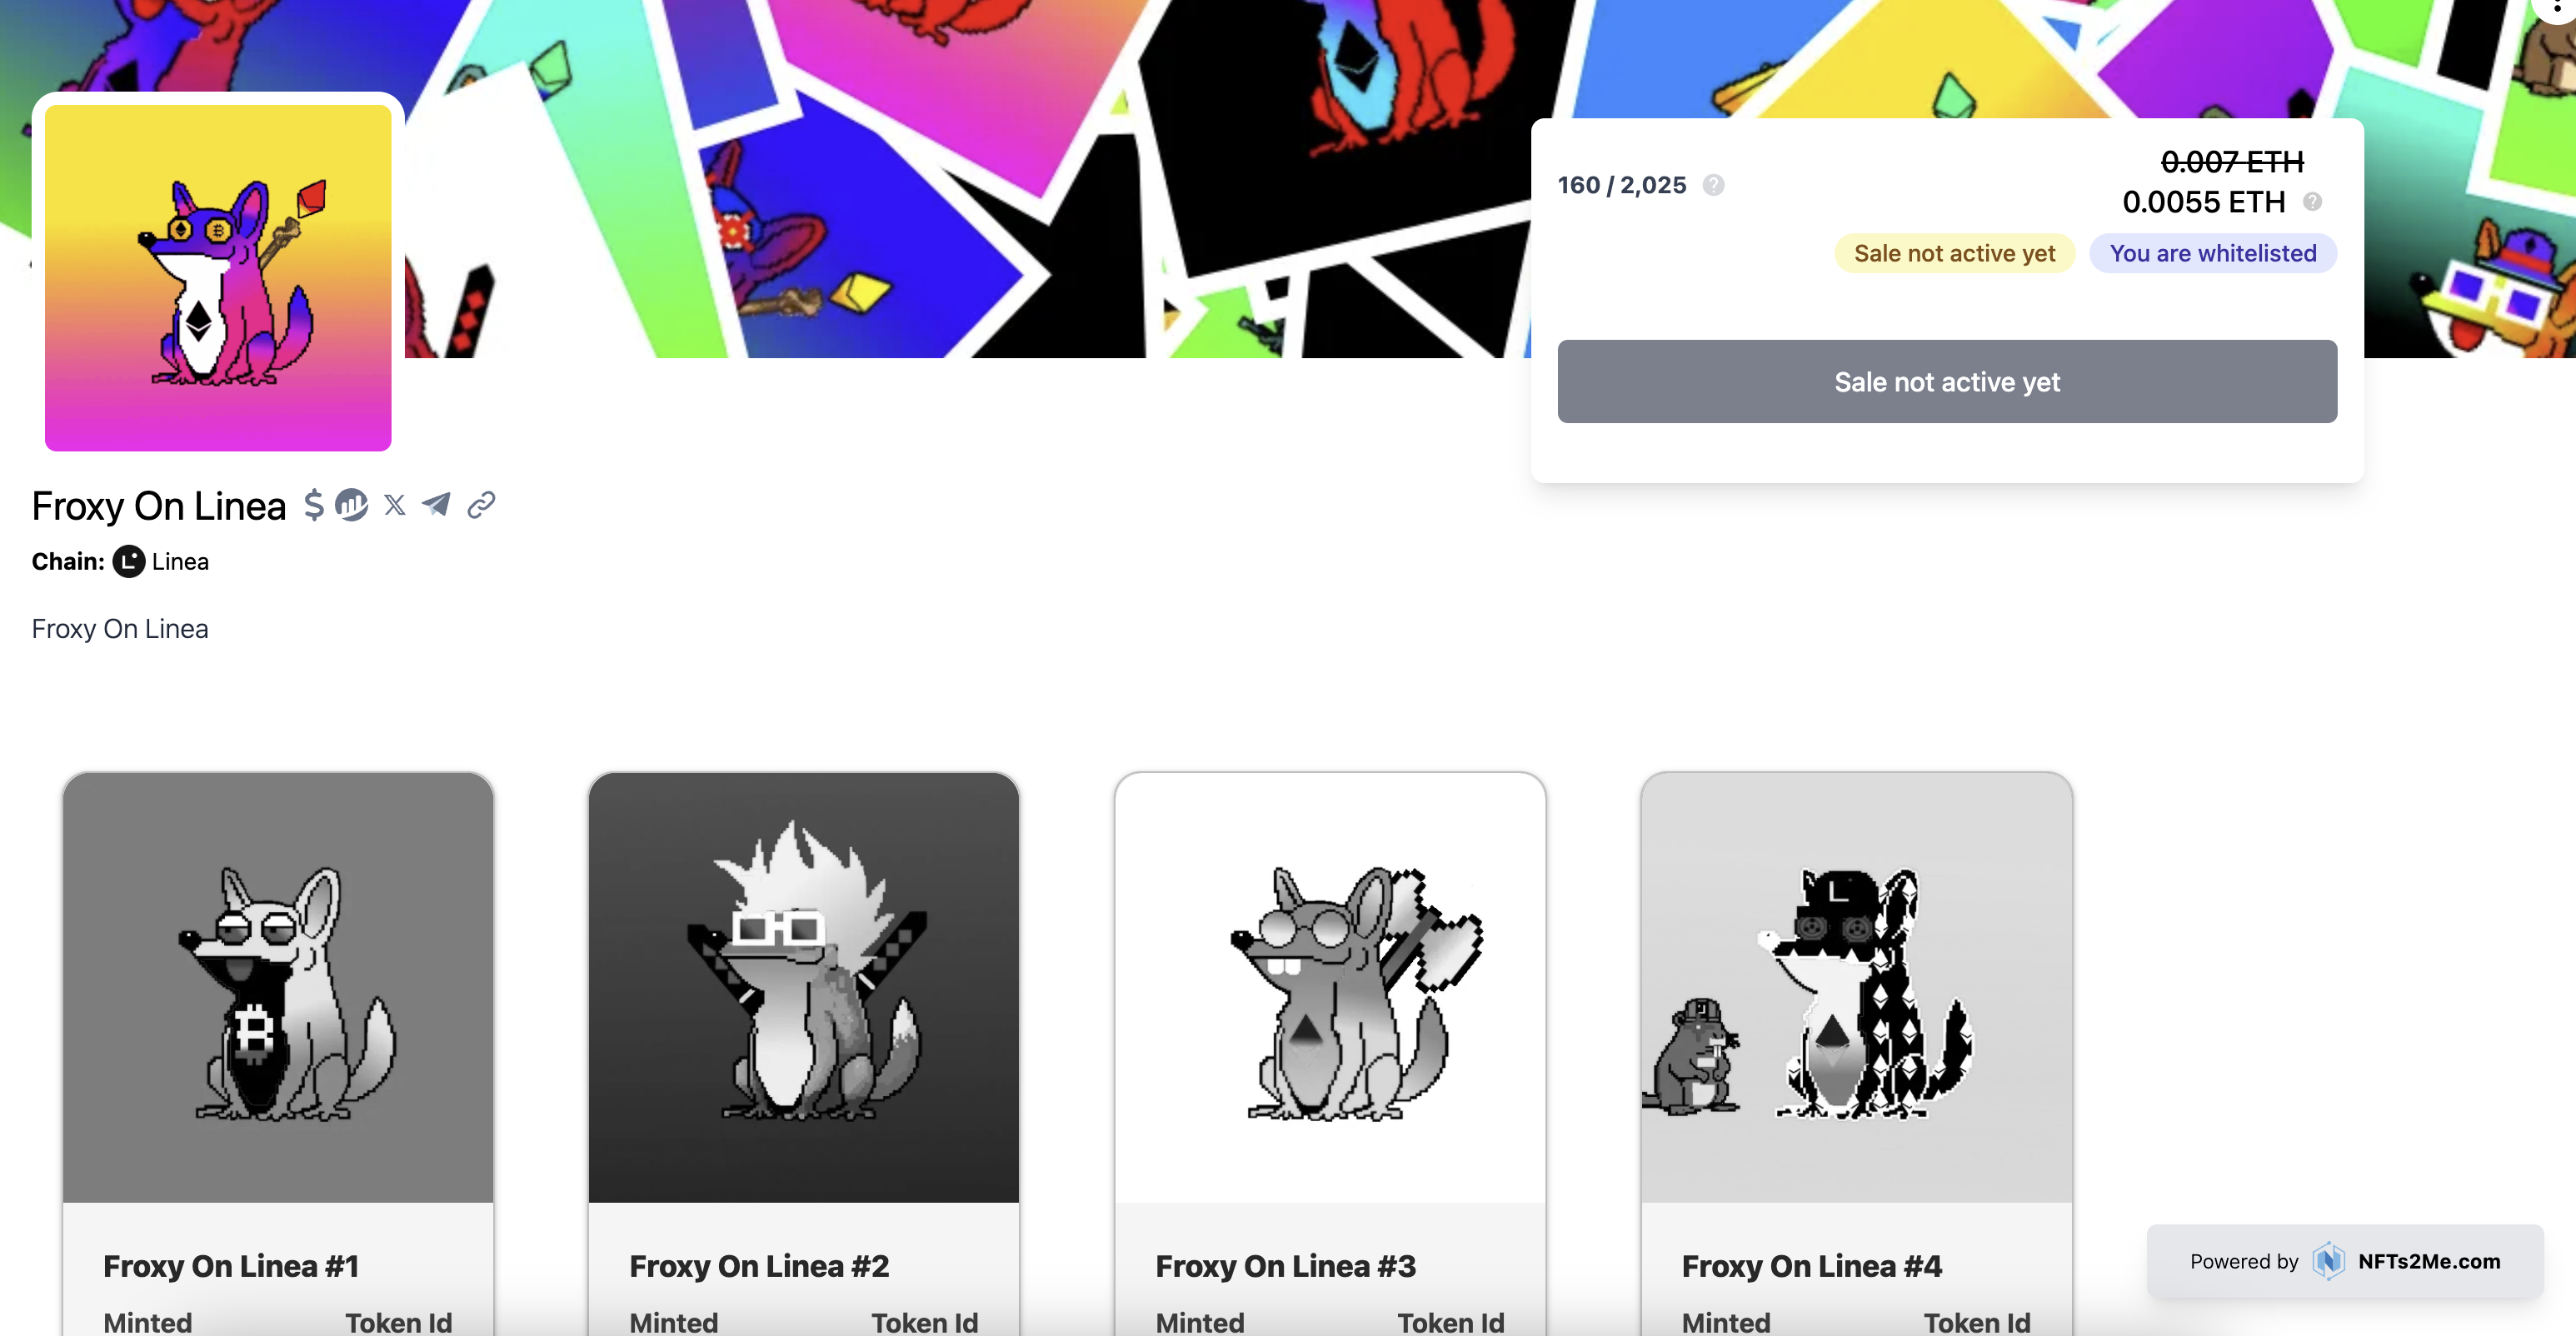The image size is (2576, 1336).
Task: Open the Froxy On Linea #1 thumbnail
Action: click(x=278, y=987)
